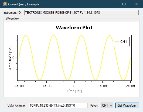The height and width of the screenshot is (112, 143).
Task: Close the Curve Query Example window
Action: 137,4
